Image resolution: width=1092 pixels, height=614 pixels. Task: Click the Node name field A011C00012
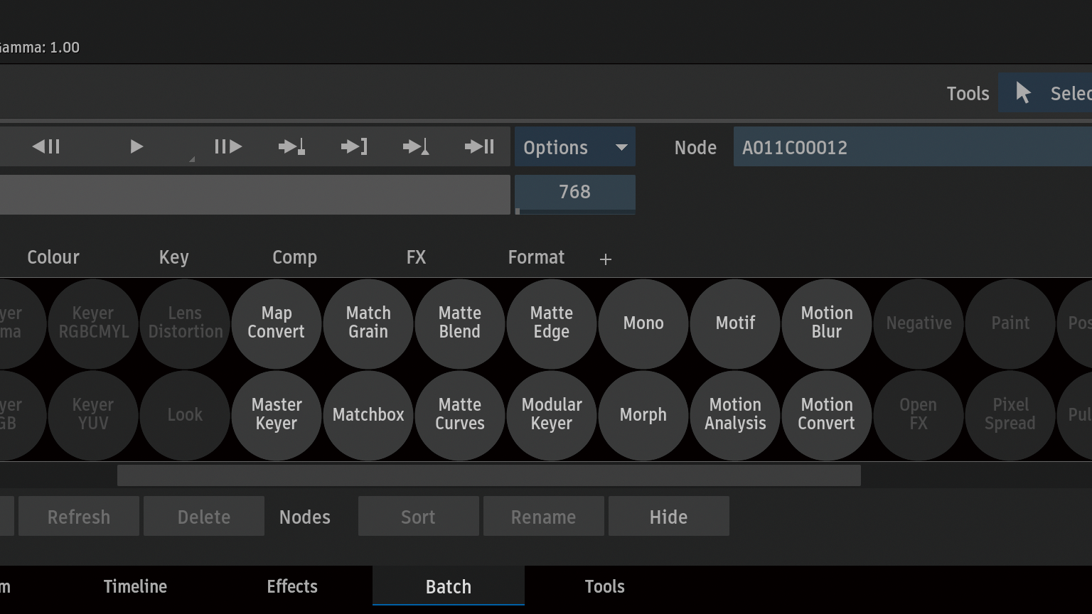pos(910,147)
